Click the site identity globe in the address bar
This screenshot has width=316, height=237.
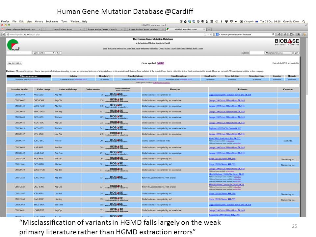coord(8,35)
